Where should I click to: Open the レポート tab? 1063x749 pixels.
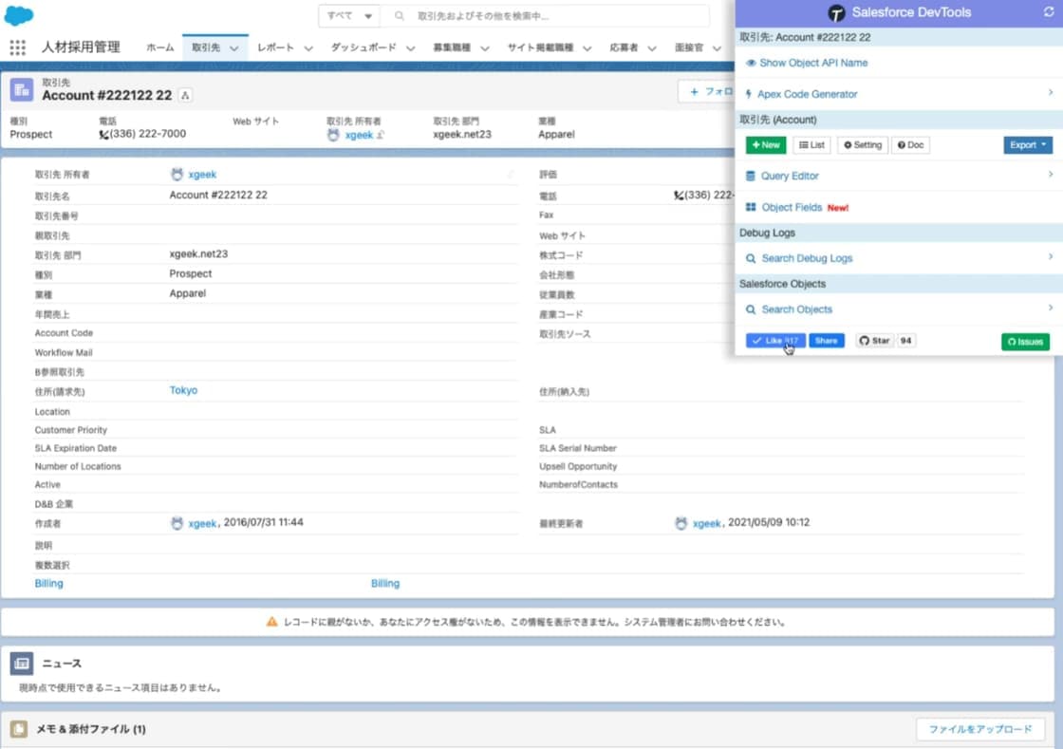click(x=275, y=47)
